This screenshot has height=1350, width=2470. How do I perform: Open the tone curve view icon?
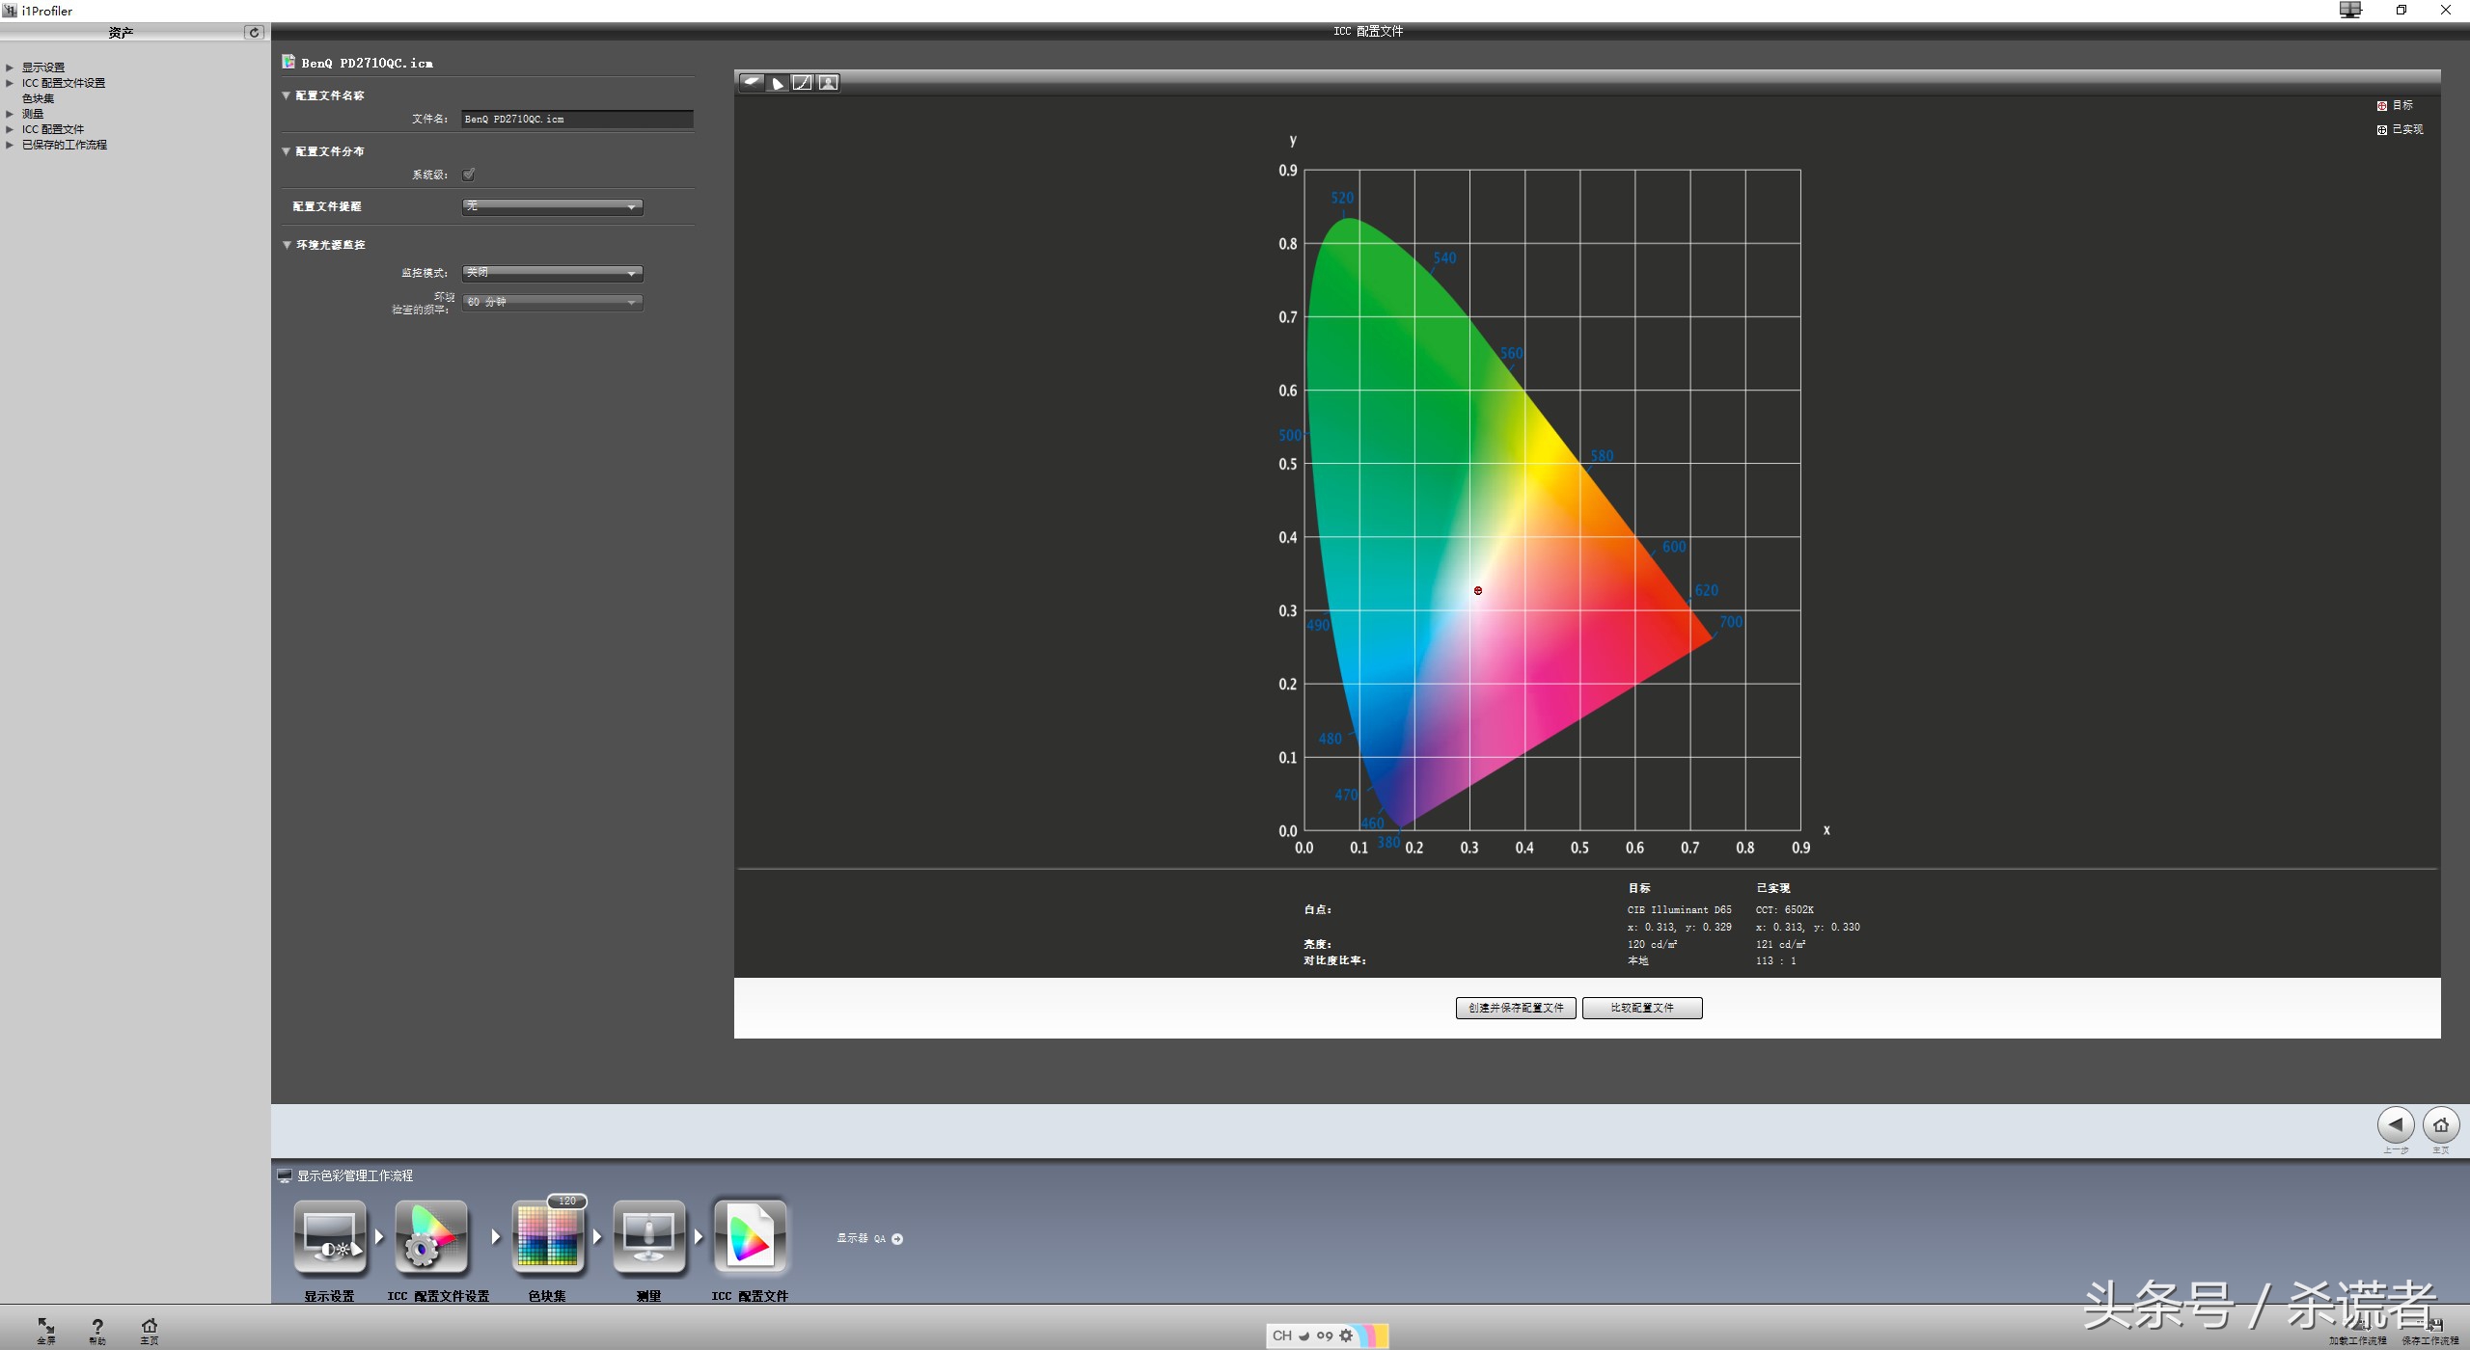coord(802,83)
